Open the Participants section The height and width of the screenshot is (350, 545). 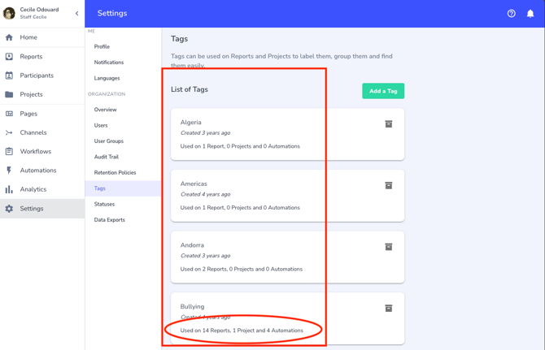click(x=37, y=76)
